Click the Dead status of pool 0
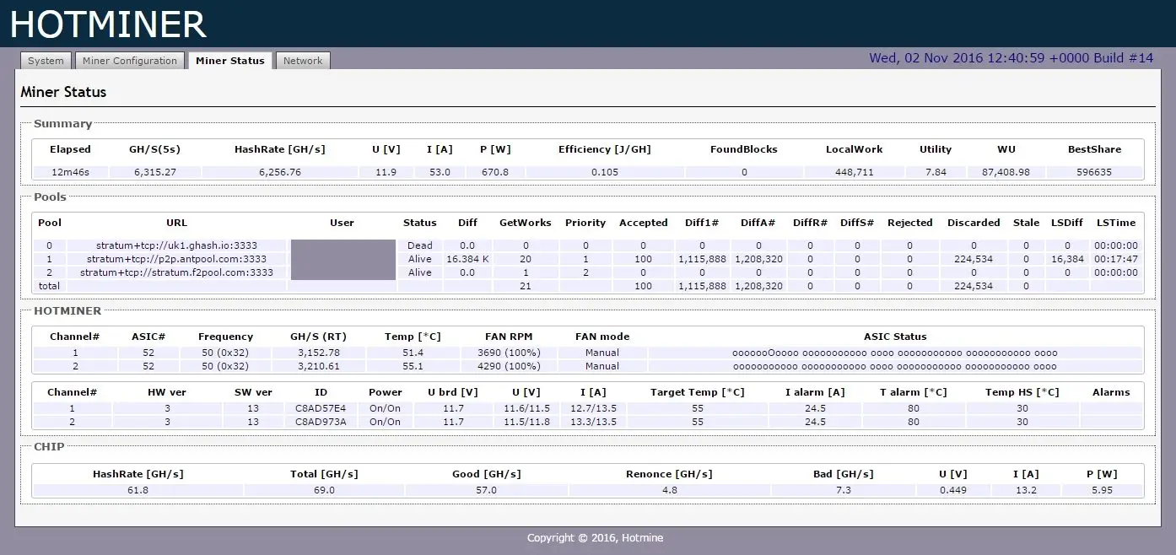Screen dimensions: 1176x555 tap(419, 245)
